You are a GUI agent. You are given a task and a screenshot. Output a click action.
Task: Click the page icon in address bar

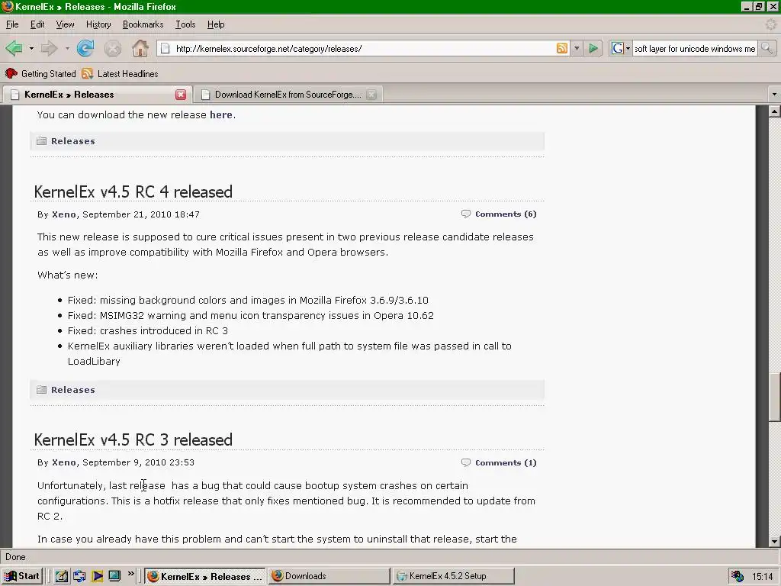(x=166, y=48)
